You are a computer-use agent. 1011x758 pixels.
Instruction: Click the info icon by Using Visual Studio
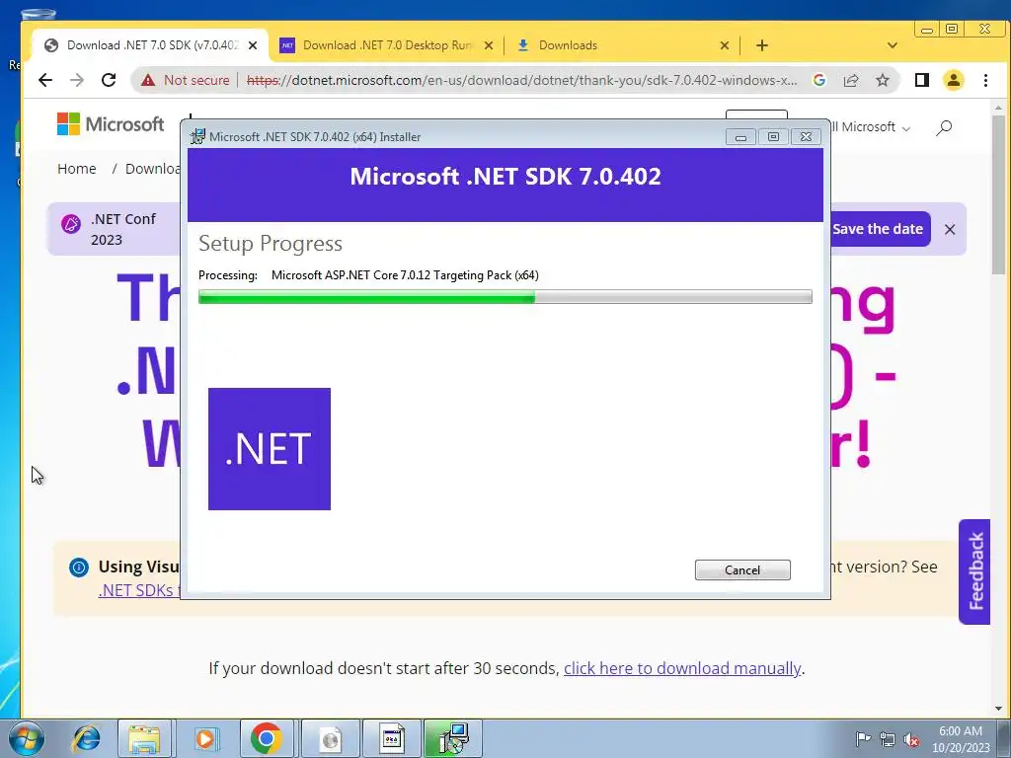coord(79,568)
